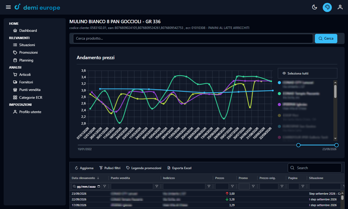Open filter options for Promo
348x209 pixels.
pyautogui.click(x=253, y=186)
